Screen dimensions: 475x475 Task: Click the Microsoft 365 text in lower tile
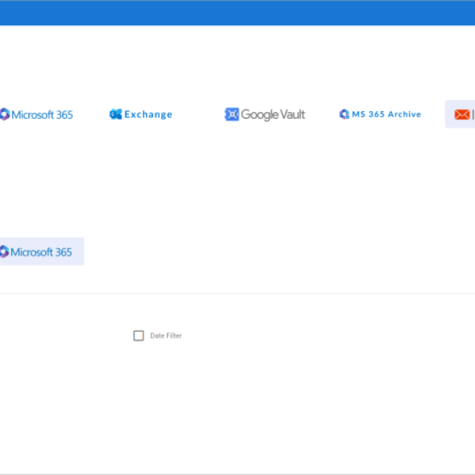click(42, 252)
